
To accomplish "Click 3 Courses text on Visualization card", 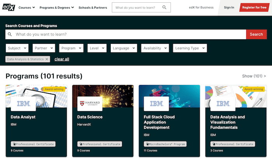I will pos(217,150).
